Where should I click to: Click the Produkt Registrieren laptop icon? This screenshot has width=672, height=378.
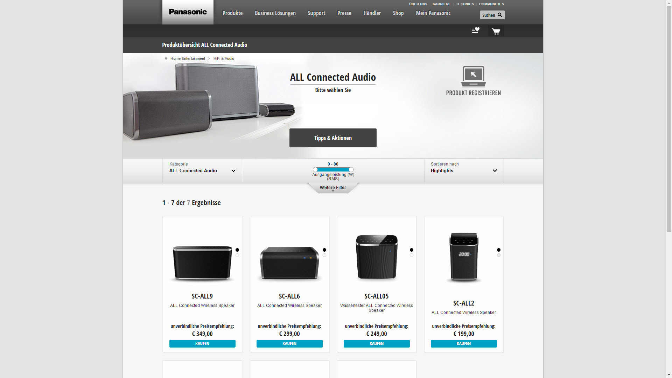coord(473,76)
